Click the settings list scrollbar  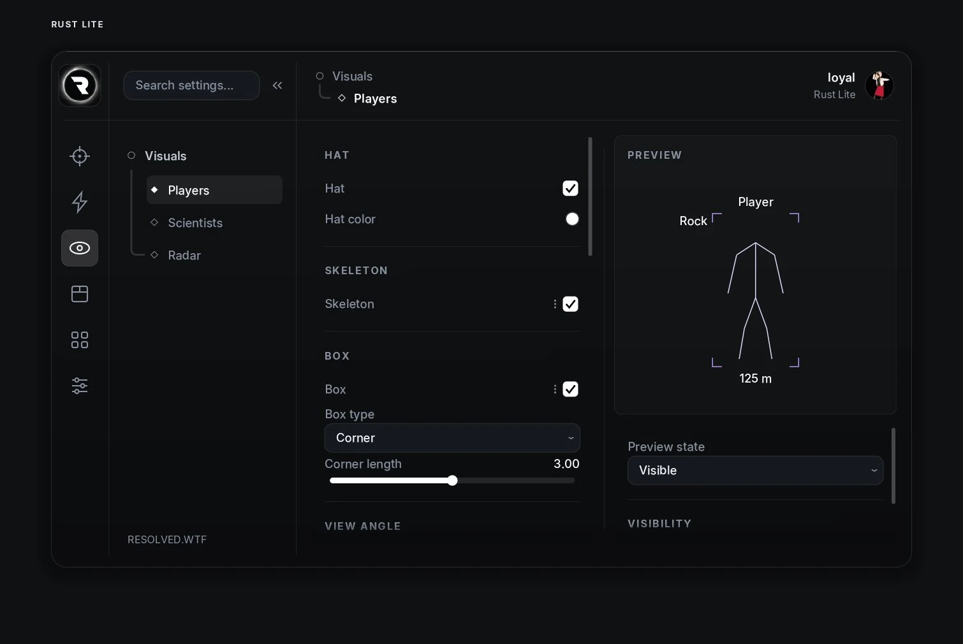(590, 196)
